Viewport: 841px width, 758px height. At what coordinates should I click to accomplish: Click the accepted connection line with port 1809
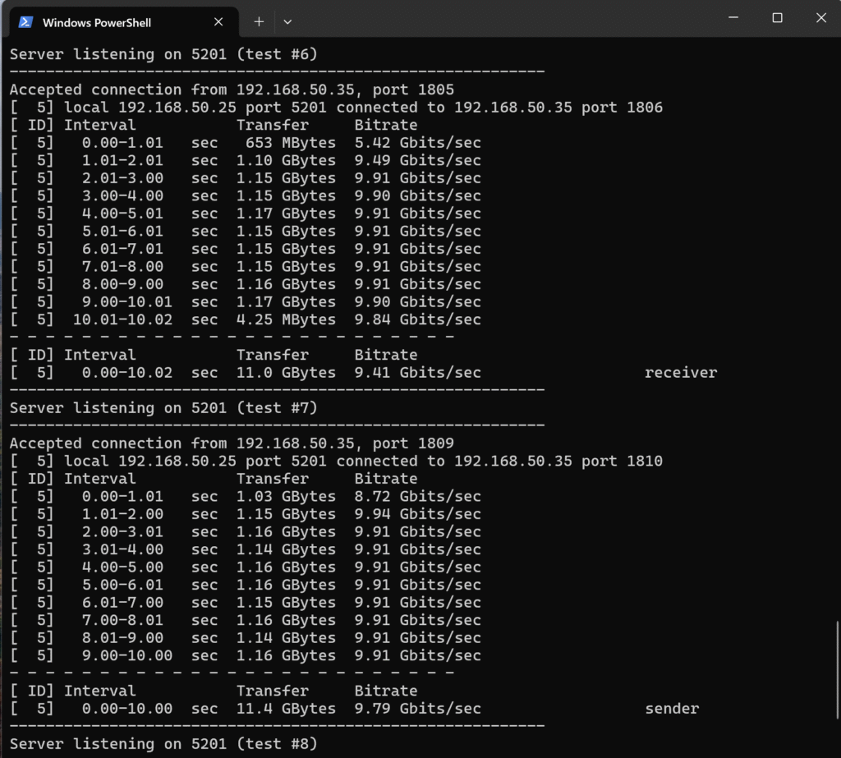231,443
